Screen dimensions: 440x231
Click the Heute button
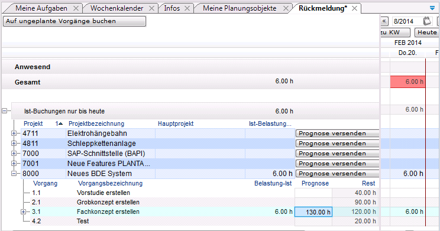[427, 32]
